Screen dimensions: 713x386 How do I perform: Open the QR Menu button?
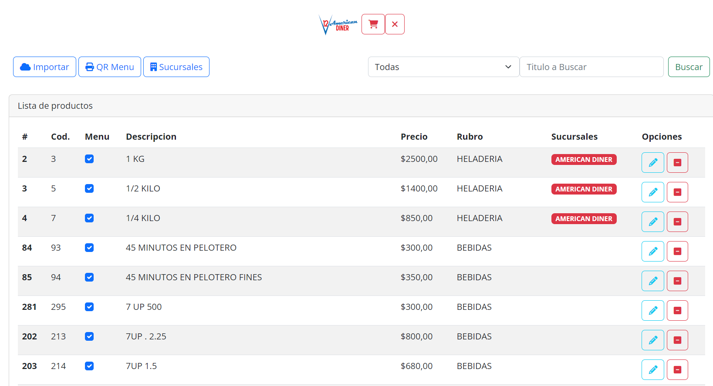tap(110, 67)
